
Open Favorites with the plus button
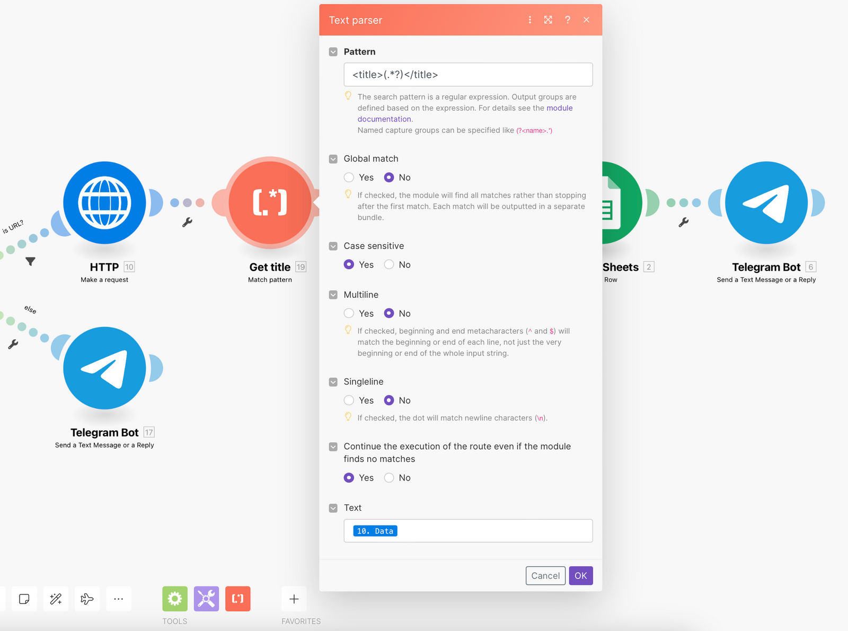tap(294, 599)
